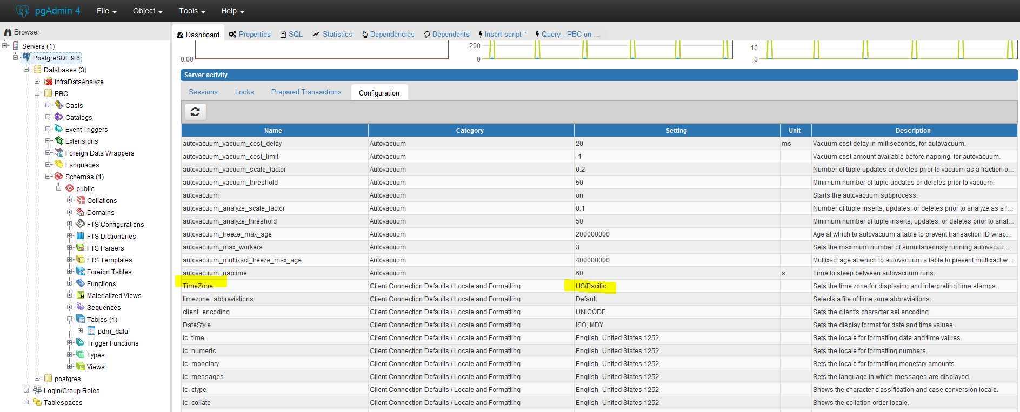Collapse the Servers tree node
The width and height of the screenshot is (1020, 412).
[x=5, y=45]
